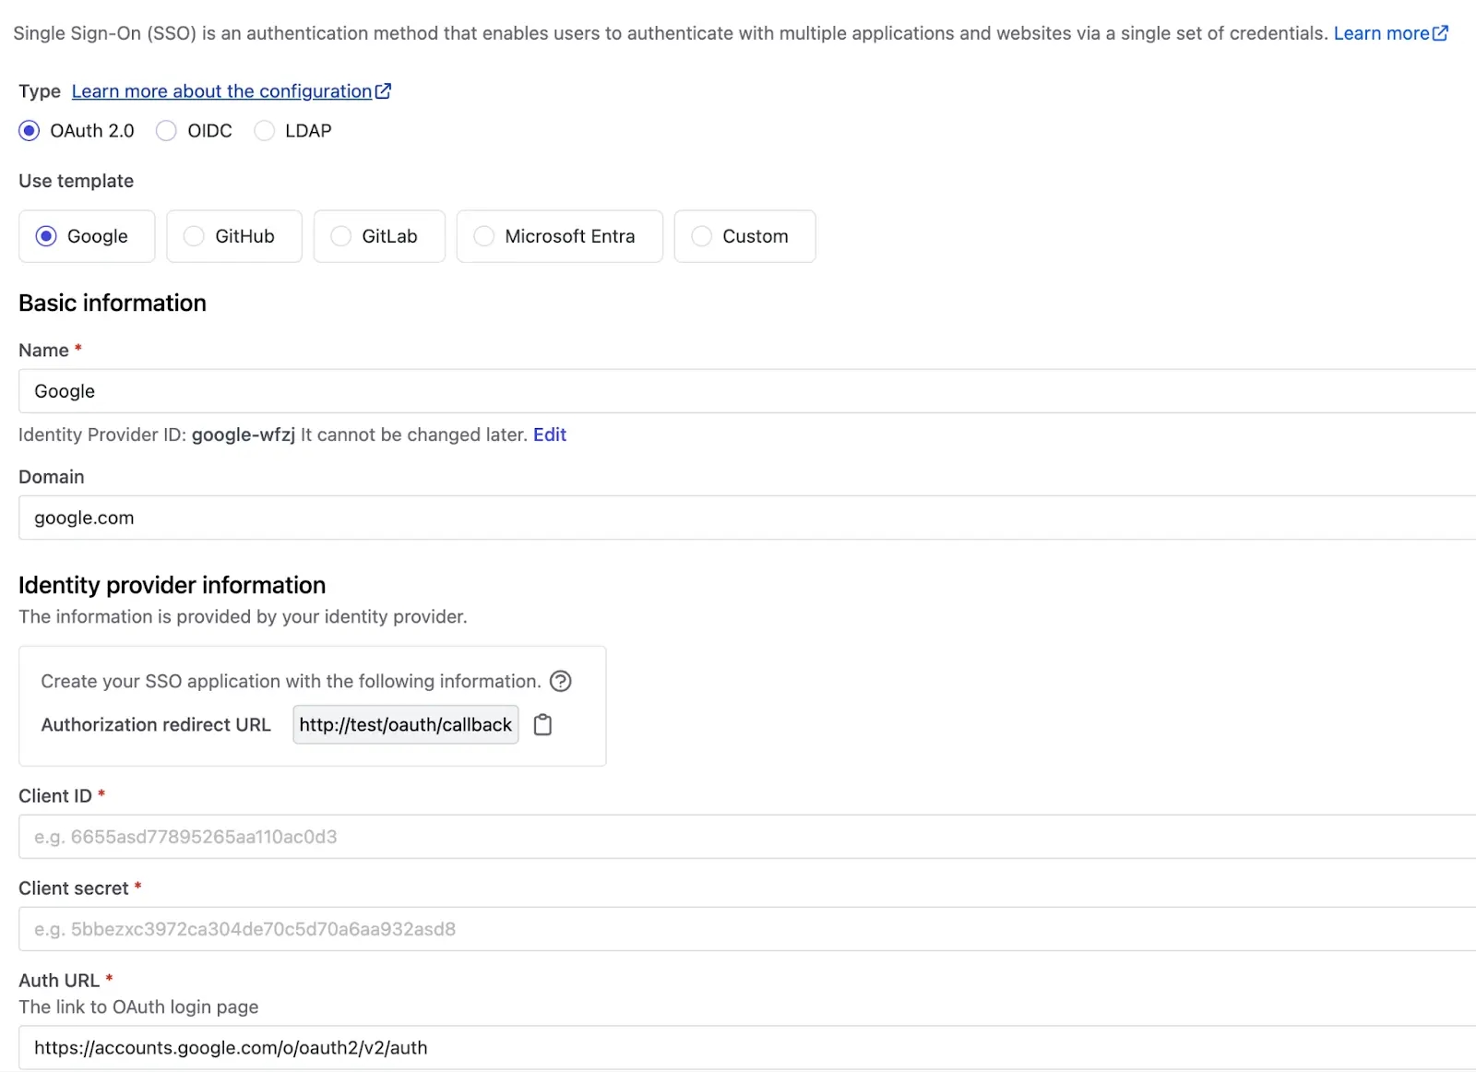Click the Client ID input field
The image size is (1476, 1072).
[x=738, y=837]
